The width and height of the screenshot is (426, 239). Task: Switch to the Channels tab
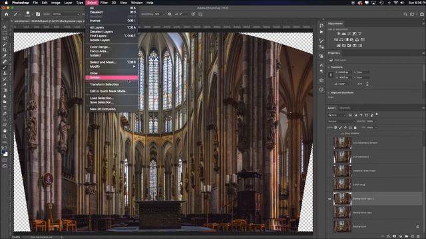345,108
